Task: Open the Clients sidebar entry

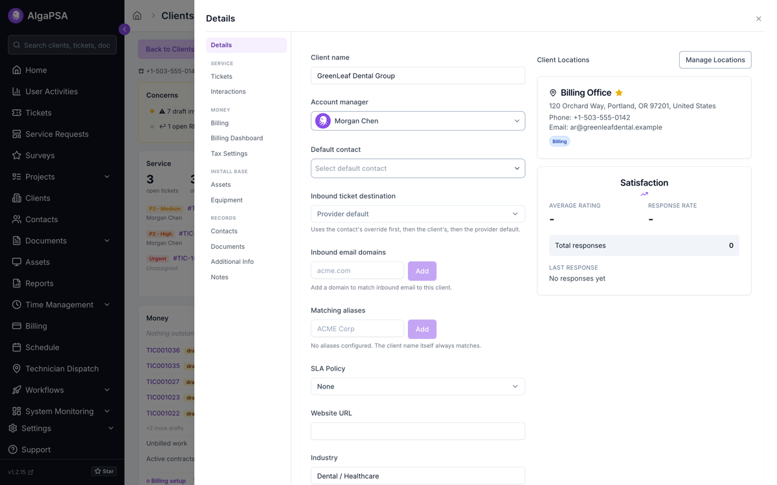Action: pos(38,198)
